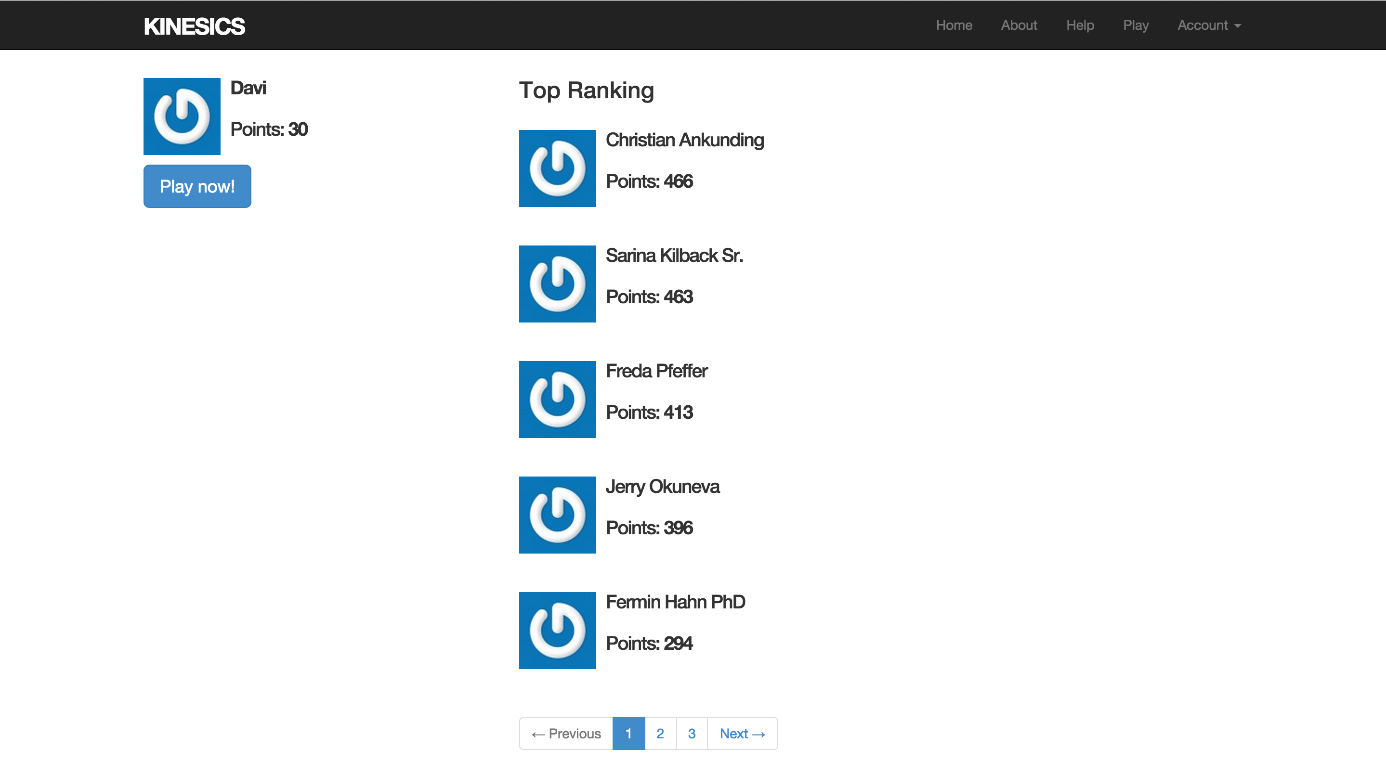Image resolution: width=1386 pixels, height=774 pixels.
Task: Expand the Account dropdown menu
Action: (1208, 26)
